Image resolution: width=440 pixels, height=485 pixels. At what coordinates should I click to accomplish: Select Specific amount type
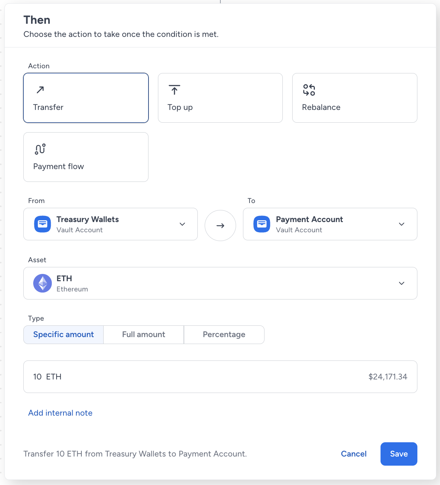pos(63,335)
